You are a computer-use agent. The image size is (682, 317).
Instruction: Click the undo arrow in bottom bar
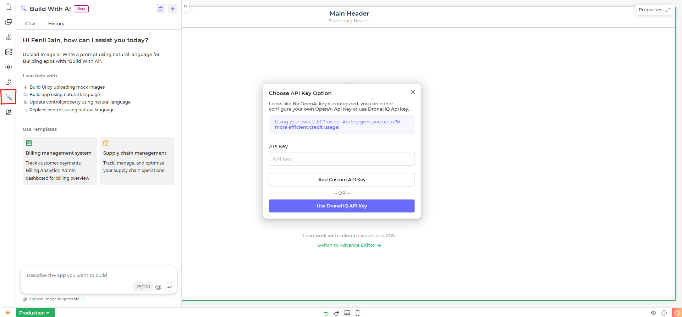[326, 313]
